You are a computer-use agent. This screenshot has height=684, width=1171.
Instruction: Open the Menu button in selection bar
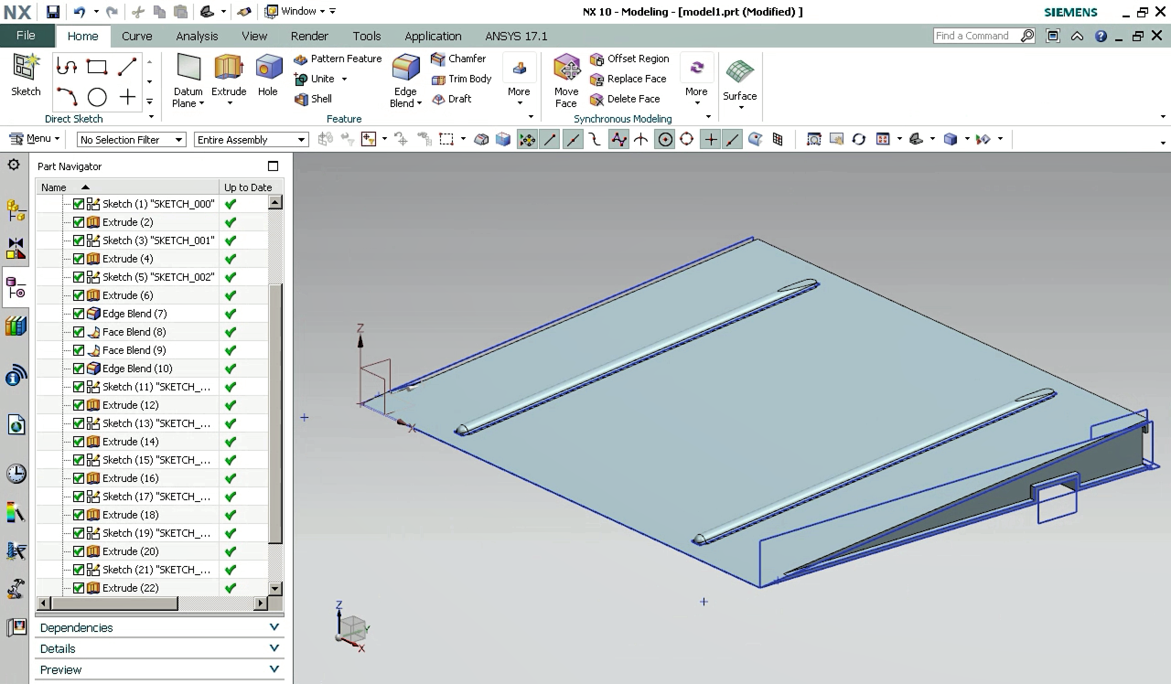pyautogui.click(x=35, y=139)
